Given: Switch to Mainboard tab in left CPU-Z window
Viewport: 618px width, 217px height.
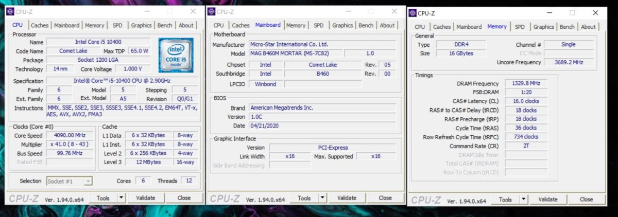Looking at the screenshot, I should click(67, 25).
